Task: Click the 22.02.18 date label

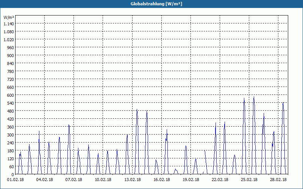Action: tap(220, 180)
